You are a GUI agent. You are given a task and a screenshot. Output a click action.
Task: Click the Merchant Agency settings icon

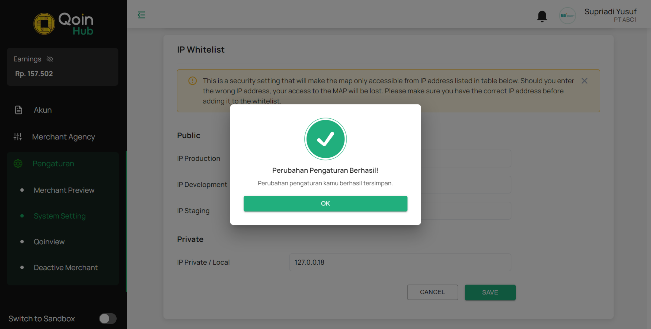click(18, 136)
